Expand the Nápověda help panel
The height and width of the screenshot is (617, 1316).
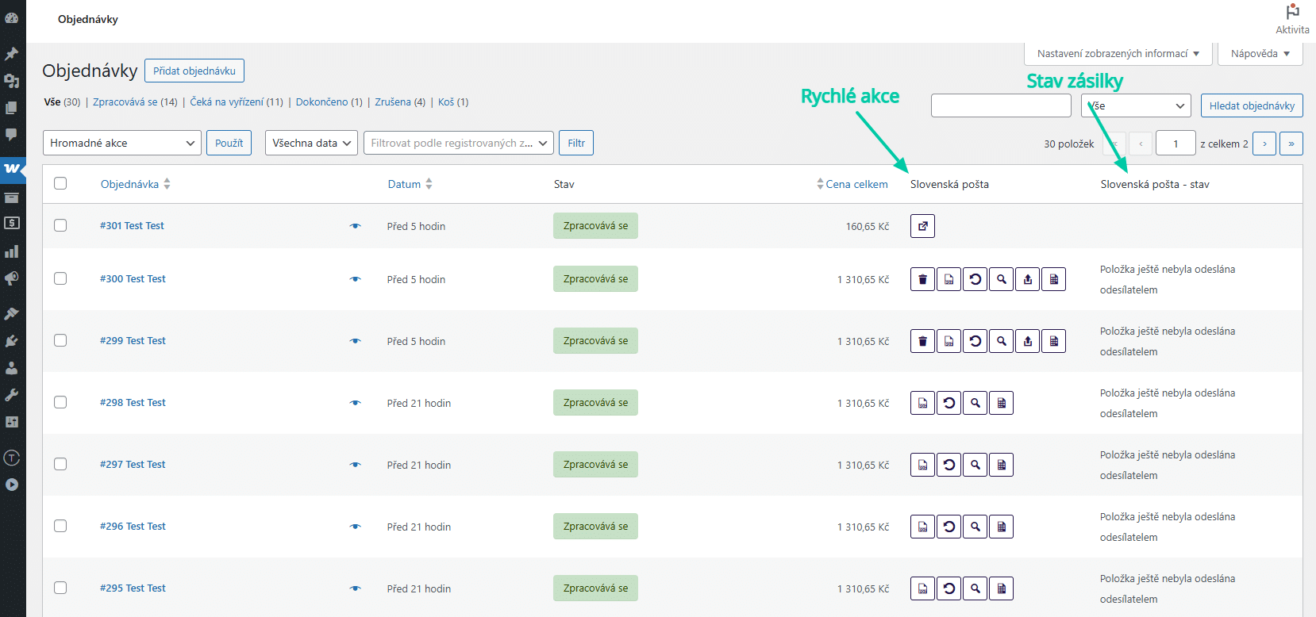coord(1260,53)
